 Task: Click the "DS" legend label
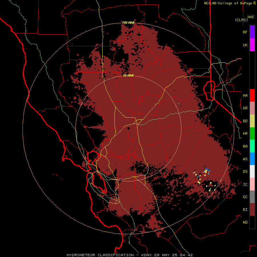[x=245, y=172]
